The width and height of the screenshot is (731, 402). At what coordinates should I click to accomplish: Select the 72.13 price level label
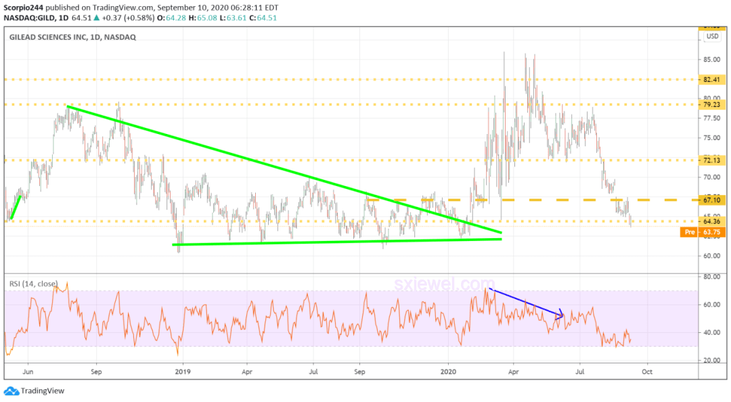tap(711, 160)
